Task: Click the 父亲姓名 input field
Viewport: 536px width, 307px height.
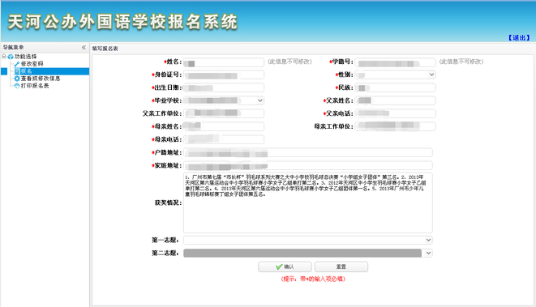Action: pos(395,100)
